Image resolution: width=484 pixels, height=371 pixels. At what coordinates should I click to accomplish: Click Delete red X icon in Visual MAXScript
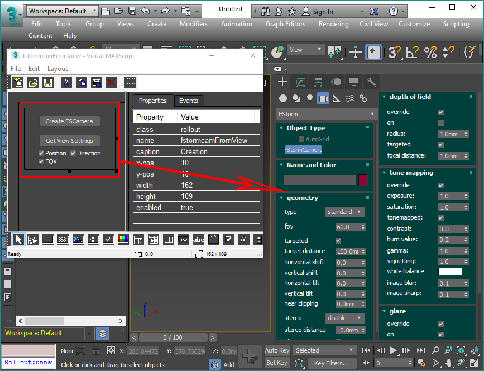coord(112,83)
